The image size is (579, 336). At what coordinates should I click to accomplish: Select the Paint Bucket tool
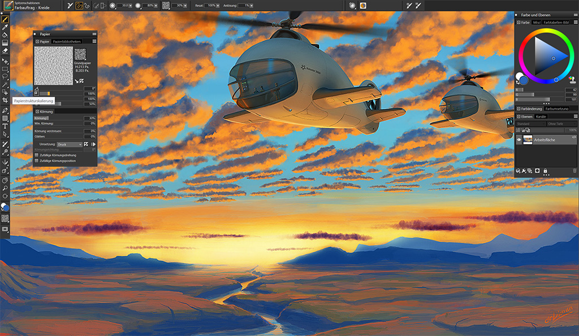pos(5,35)
